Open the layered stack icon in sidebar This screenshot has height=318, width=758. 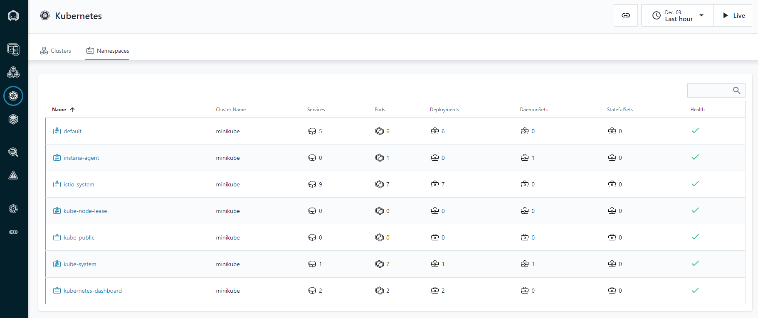pyautogui.click(x=13, y=119)
